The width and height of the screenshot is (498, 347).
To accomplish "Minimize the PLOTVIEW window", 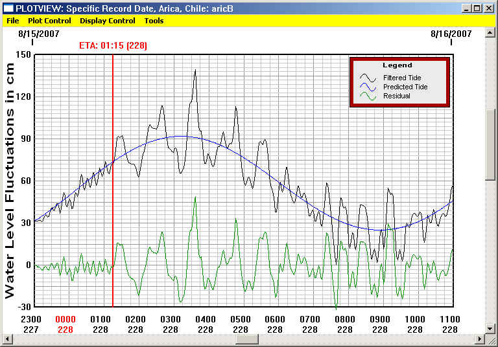I will click(x=466, y=8).
